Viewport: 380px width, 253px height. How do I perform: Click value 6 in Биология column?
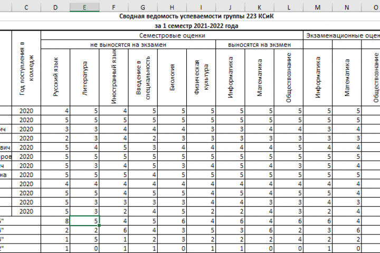coord(172,221)
